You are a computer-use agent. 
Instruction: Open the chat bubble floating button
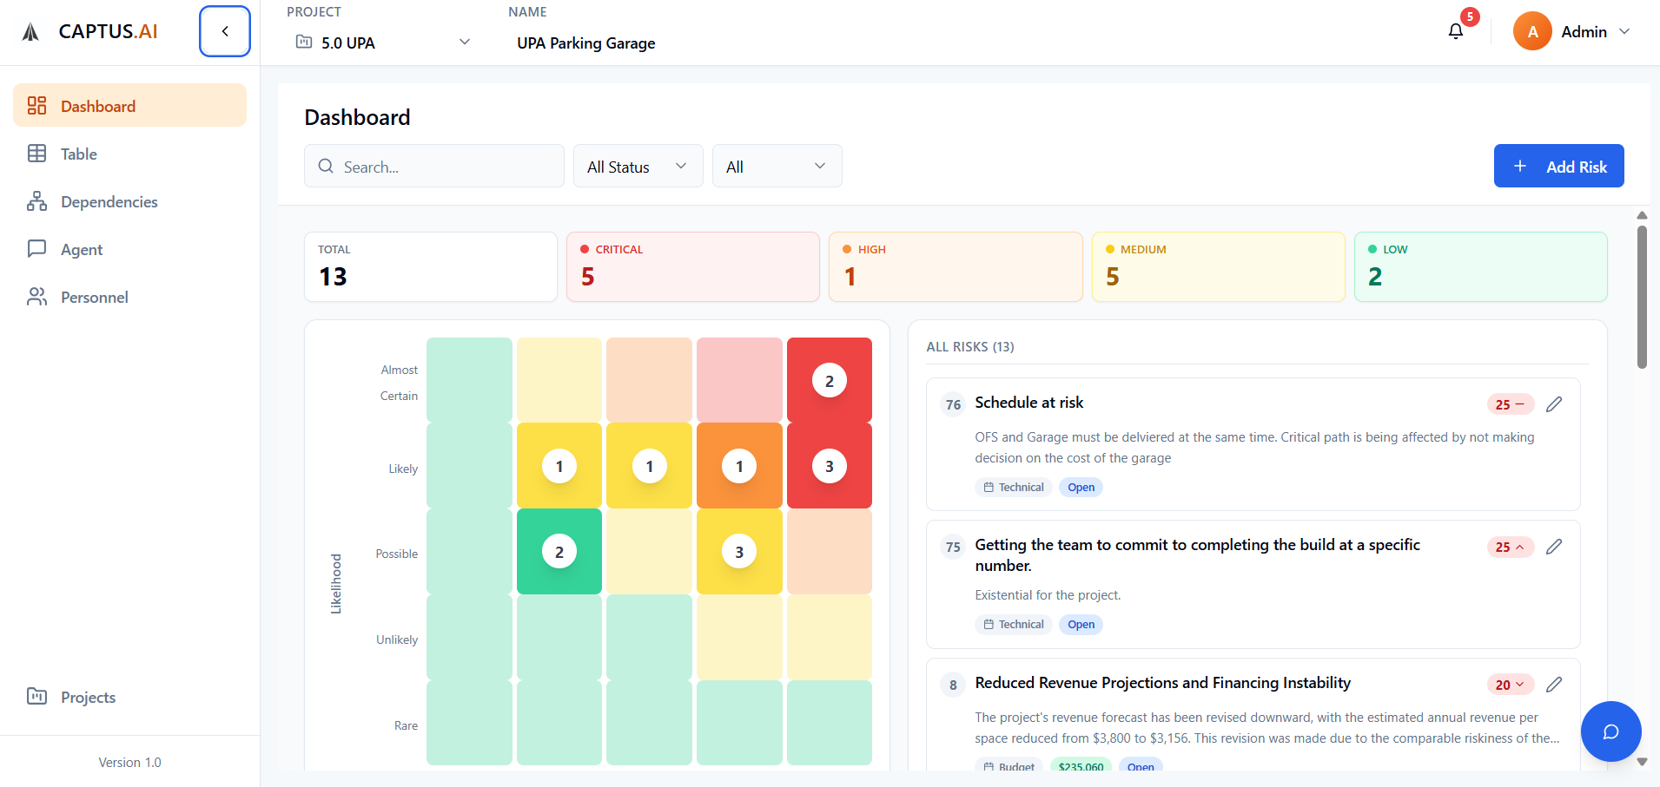point(1610,731)
